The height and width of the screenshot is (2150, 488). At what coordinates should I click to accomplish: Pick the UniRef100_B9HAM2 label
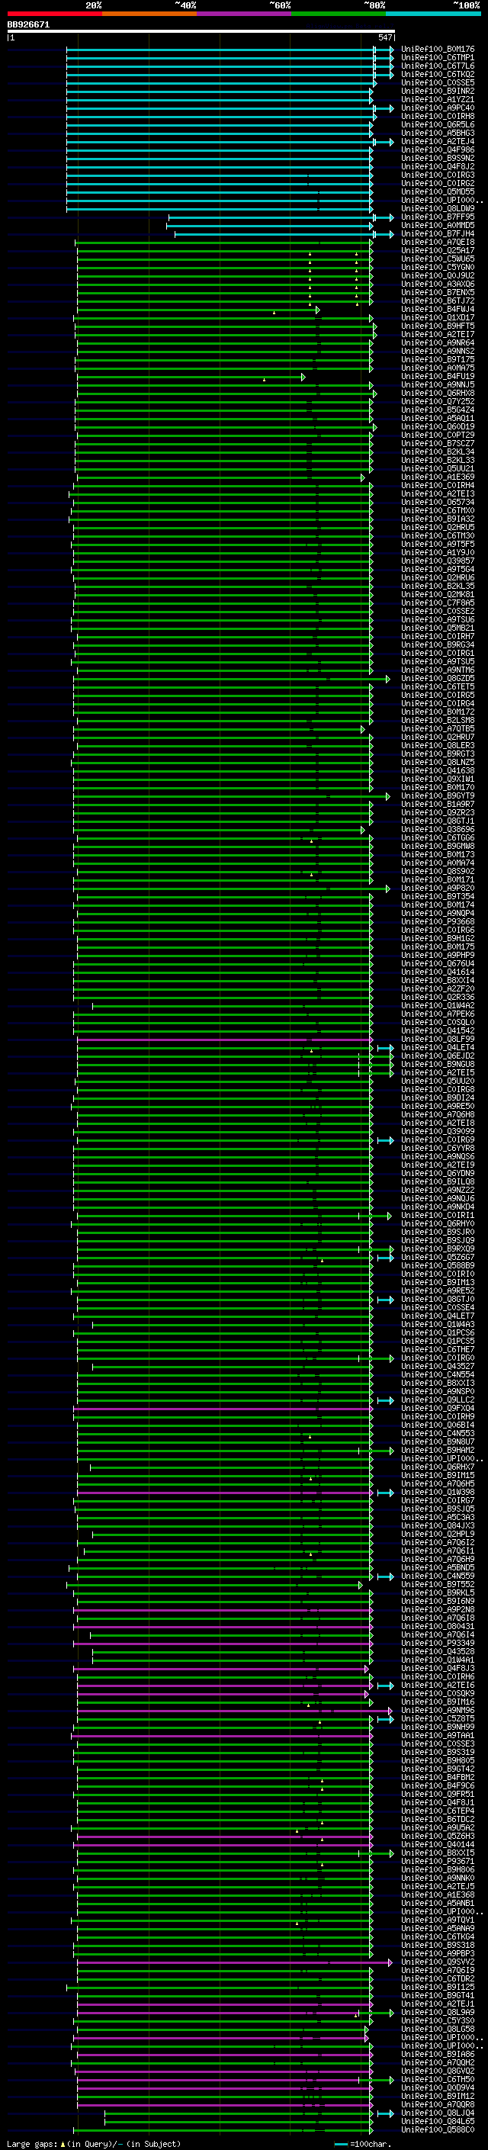437,1451
